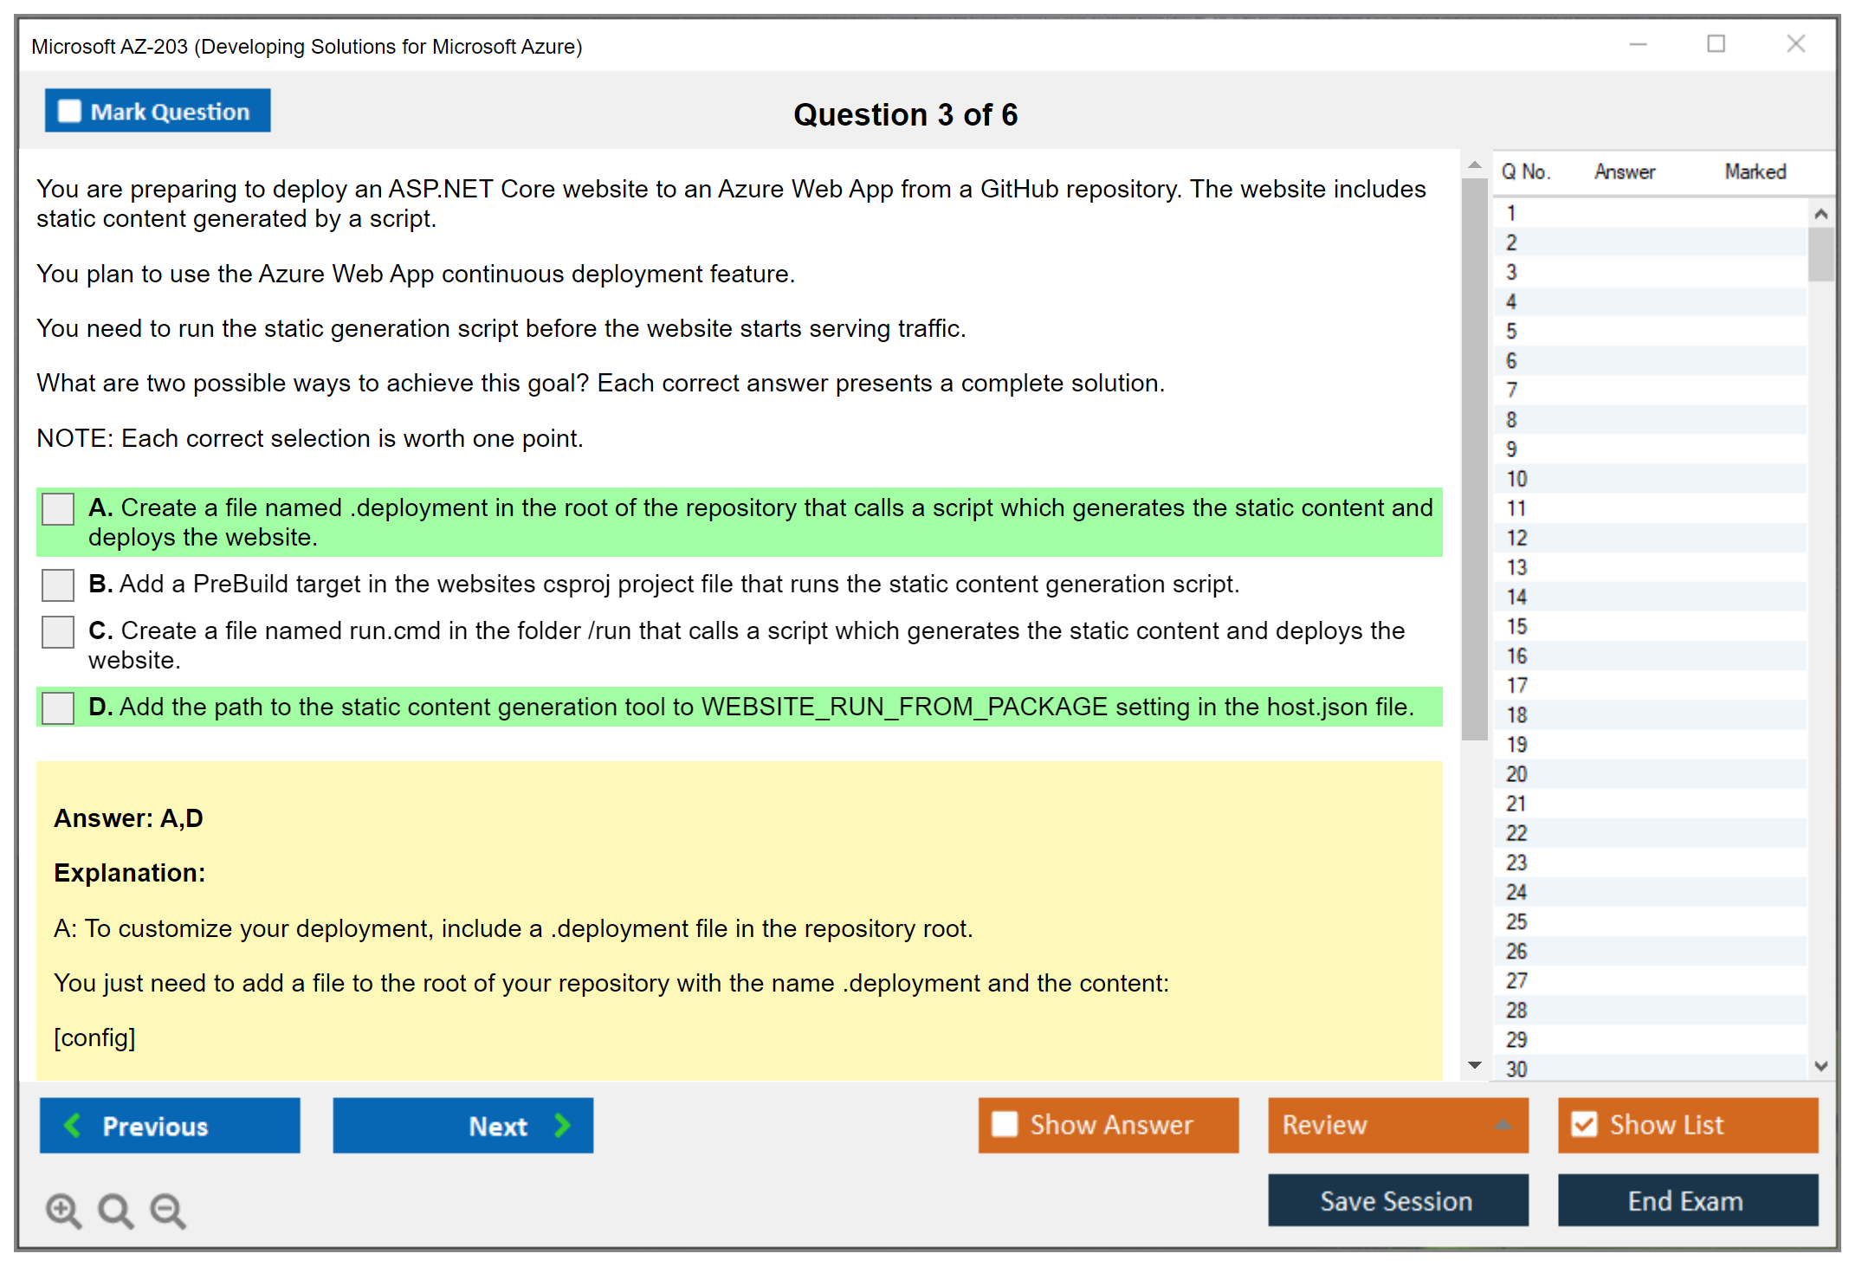This screenshot has width=1862, height=1273.
Task: Check answer option A checkbox
Action: tap(58, 509)
